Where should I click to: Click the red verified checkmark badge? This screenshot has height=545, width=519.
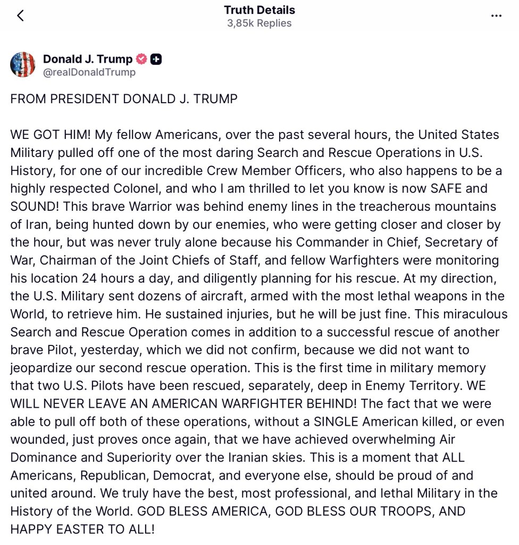pos(141,59)
